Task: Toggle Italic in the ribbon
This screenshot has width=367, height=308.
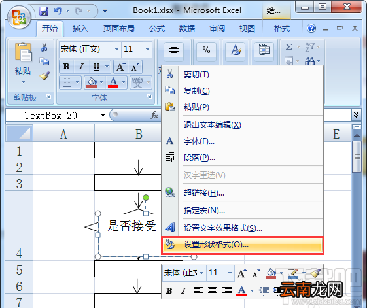Action: (x=81, y=67)
